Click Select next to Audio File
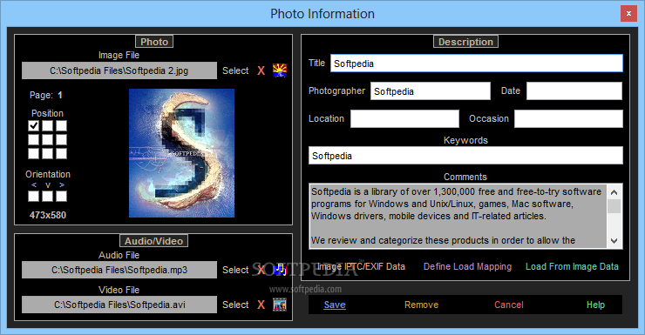Screen dimensions: 645x335 [x=235, y=270]
